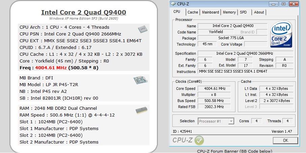Image resolution: width=306 pixels, height=153 pixels.
Task: Click the 'Core : Yorkfield (45 nm)' line
Action: pos(64,61)
